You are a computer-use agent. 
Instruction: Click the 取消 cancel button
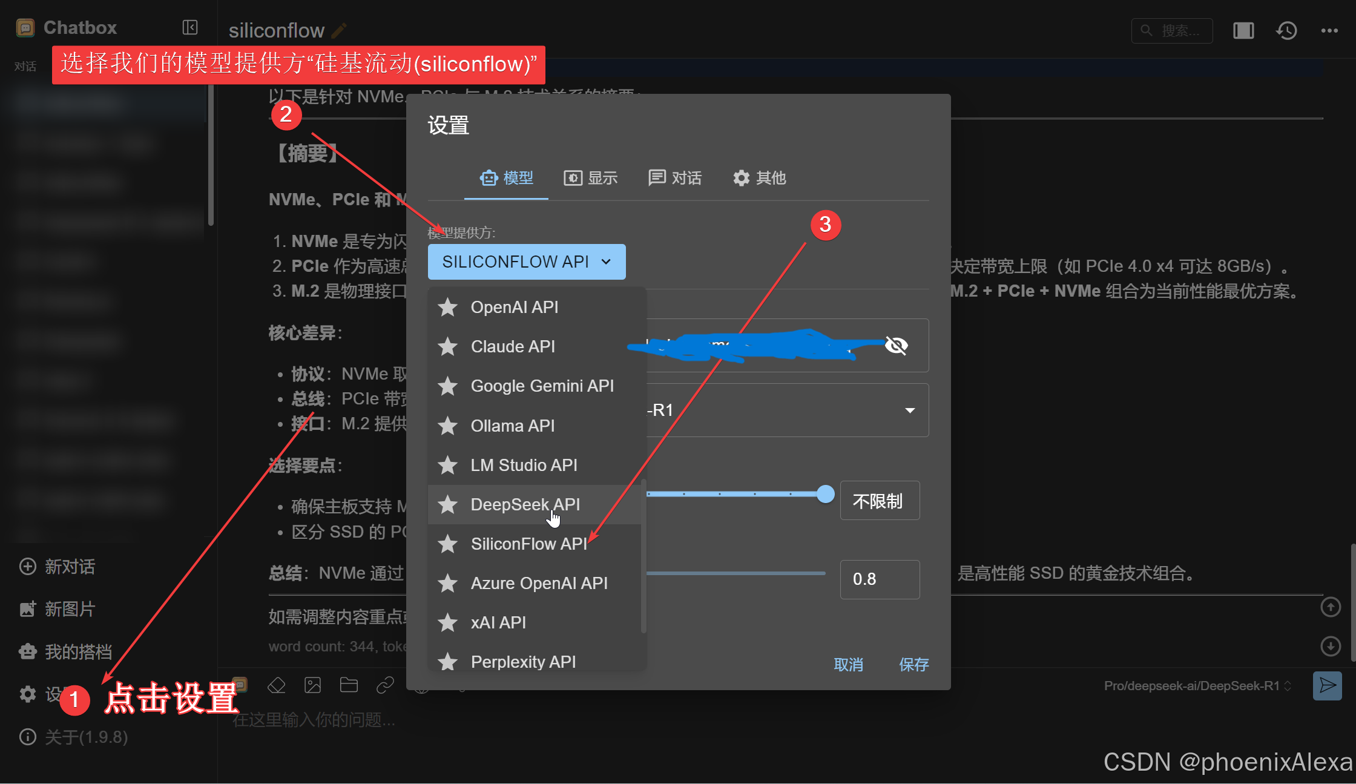coord(848,665)
